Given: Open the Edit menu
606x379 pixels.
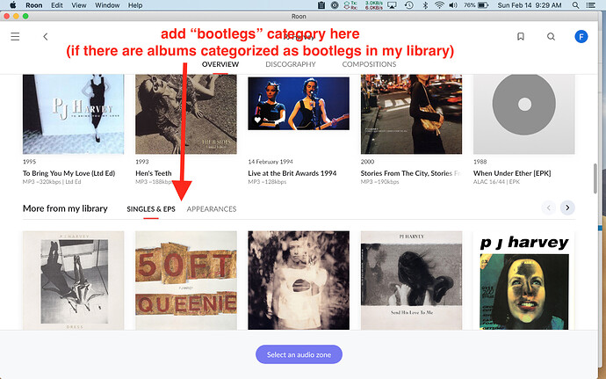Looking at the screenshot, I should click(57, 5).
